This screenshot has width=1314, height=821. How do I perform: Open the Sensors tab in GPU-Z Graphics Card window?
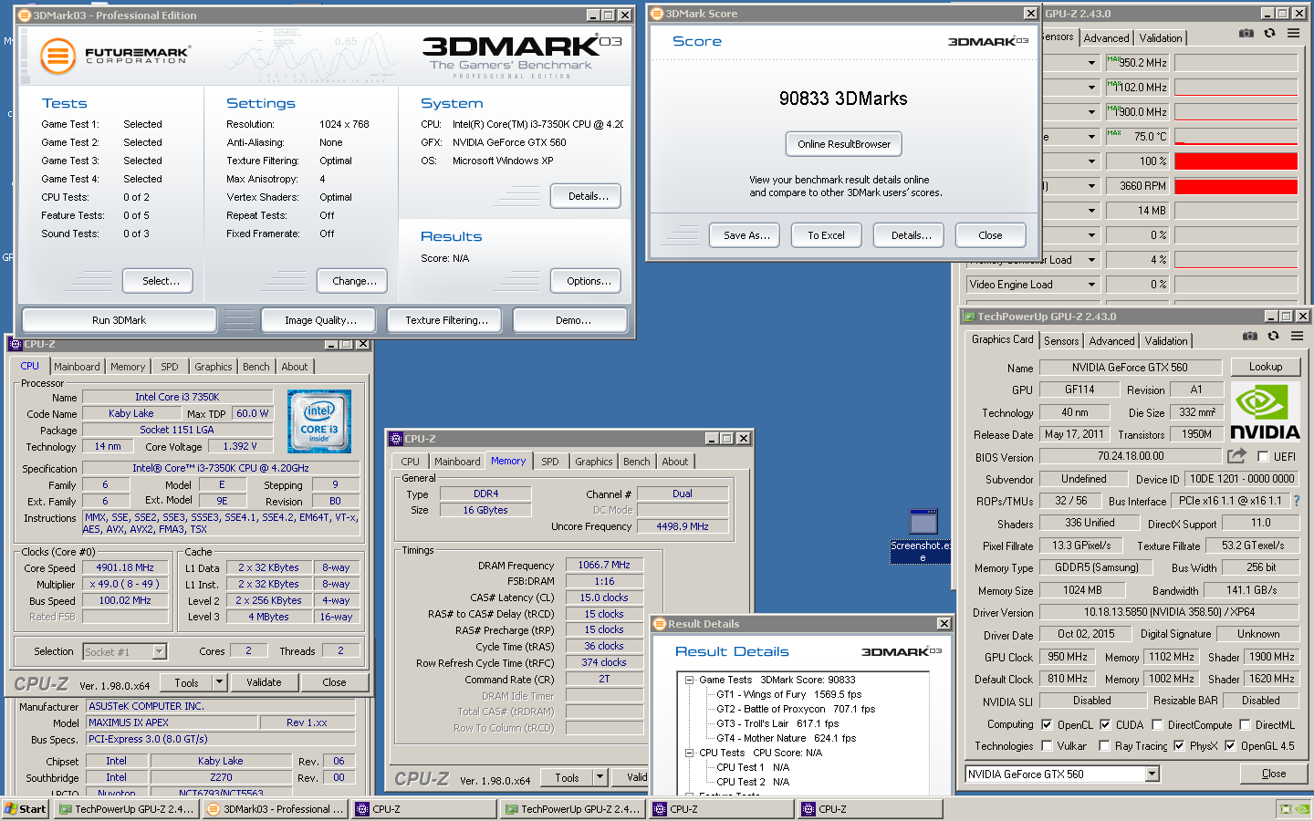pos(1061,340)
